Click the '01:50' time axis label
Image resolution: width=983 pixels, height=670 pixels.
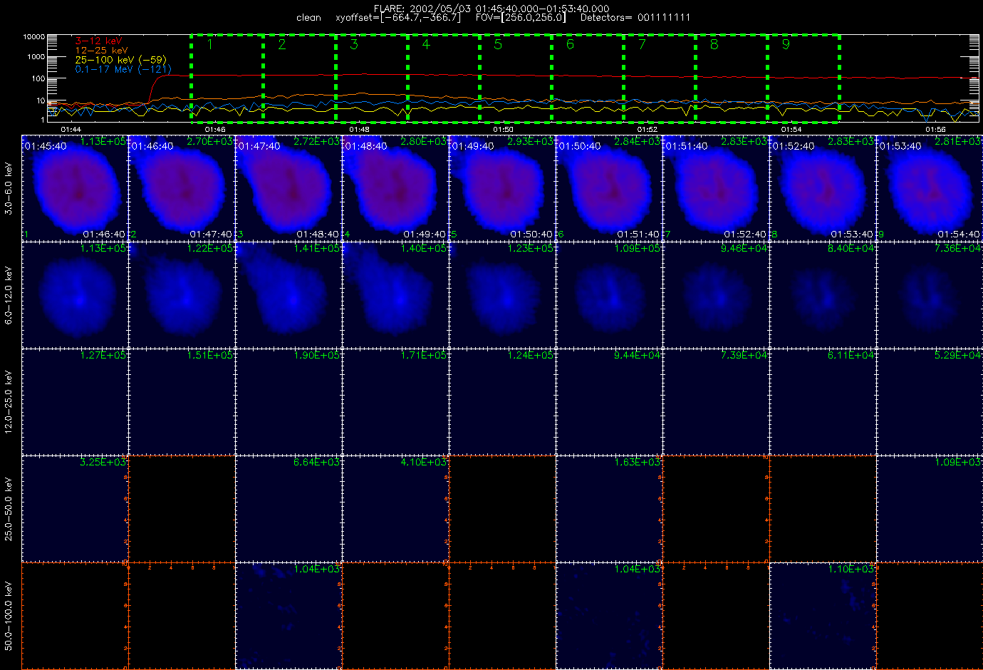pyautogui.click(x=503, y=130)
